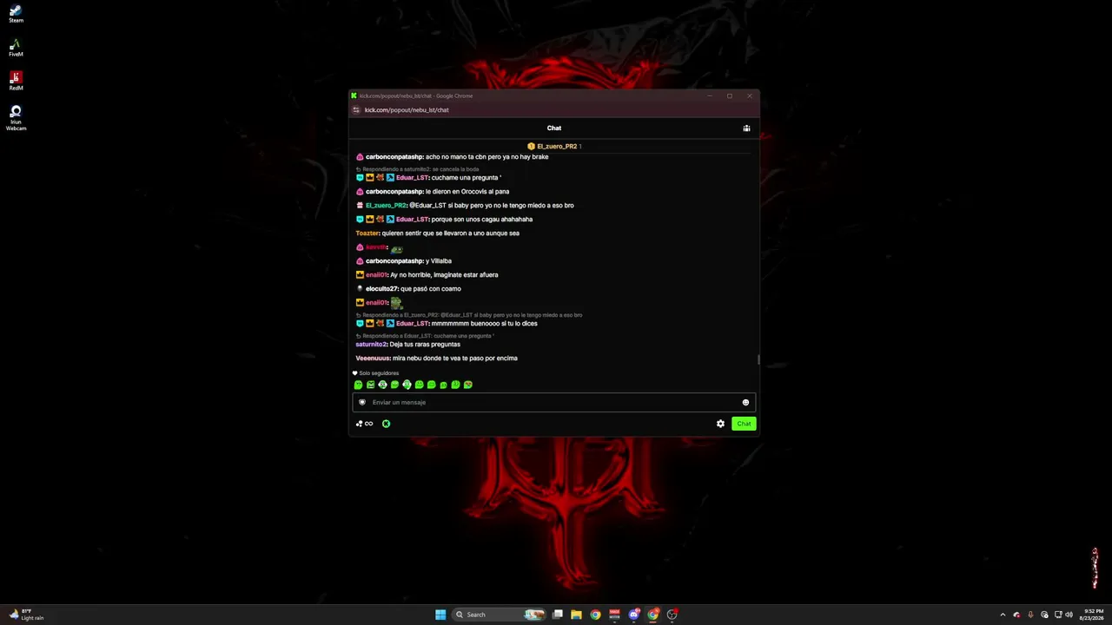Click 'mira nebu donde te vea' message
The height and width of the screenshot is (625, 1112).
455,359
